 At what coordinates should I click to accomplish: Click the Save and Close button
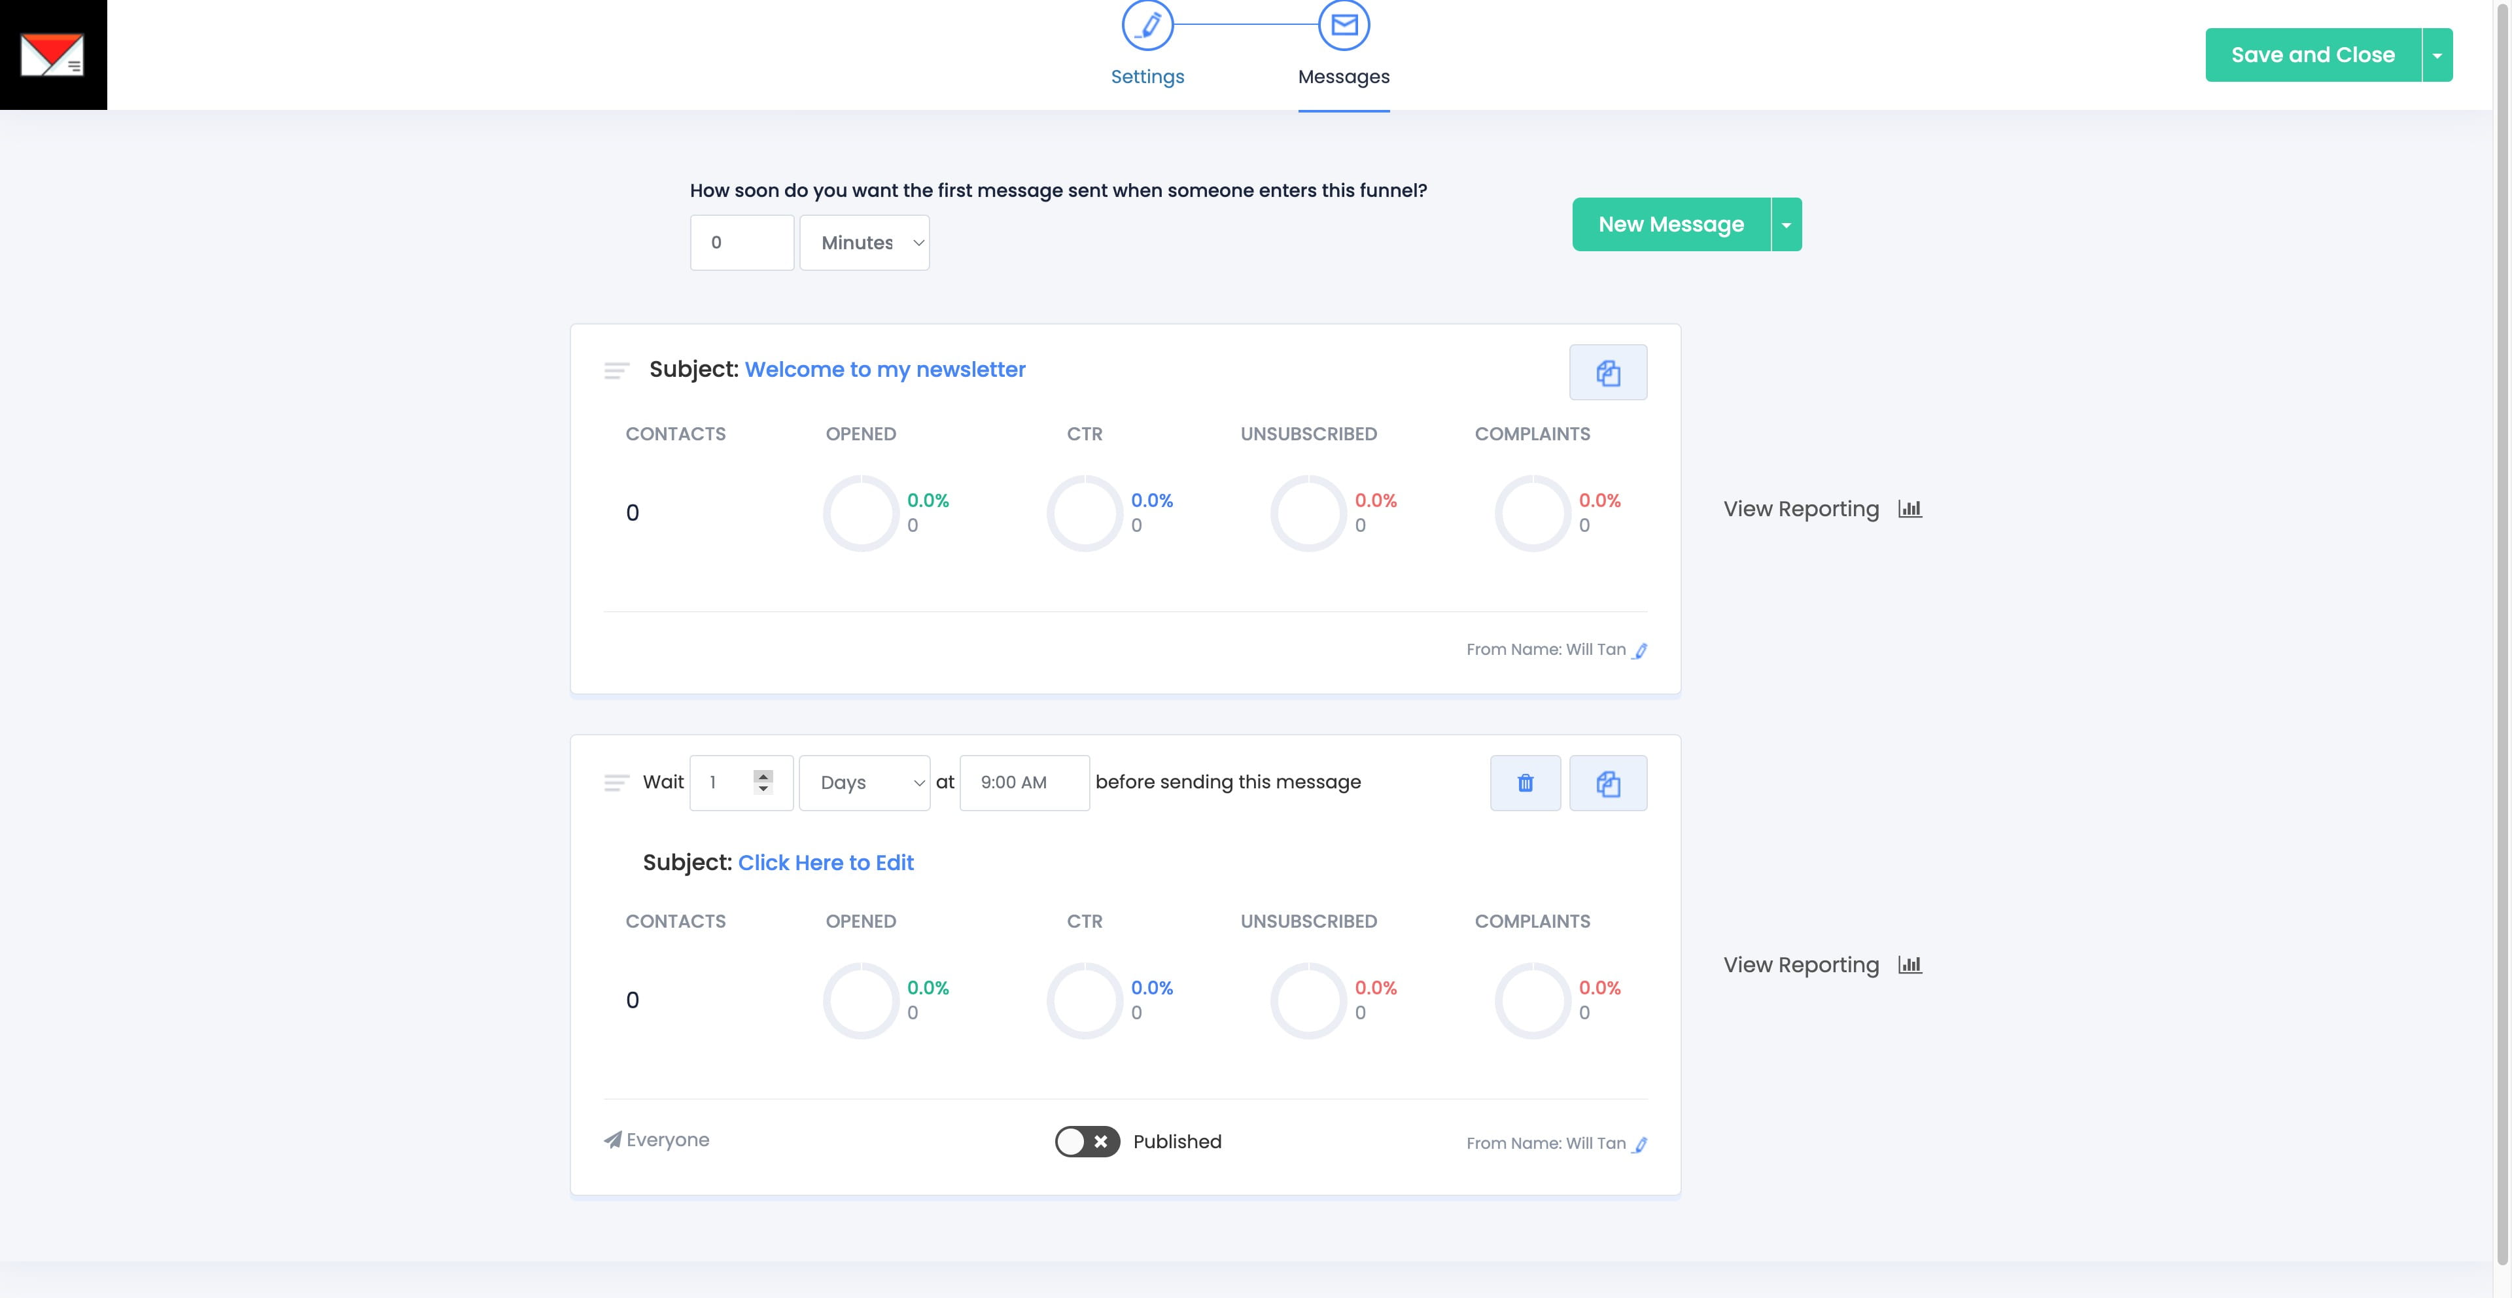tap(2312, 56)
